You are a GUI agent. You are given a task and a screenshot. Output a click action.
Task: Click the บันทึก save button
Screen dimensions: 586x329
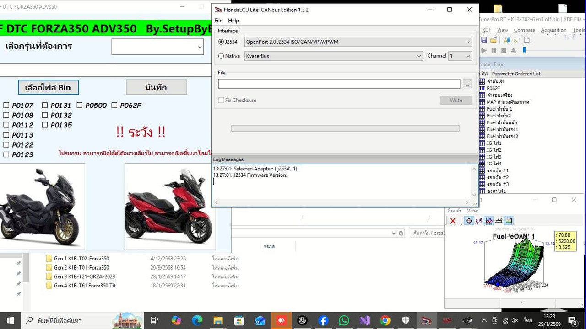(156, 87)
